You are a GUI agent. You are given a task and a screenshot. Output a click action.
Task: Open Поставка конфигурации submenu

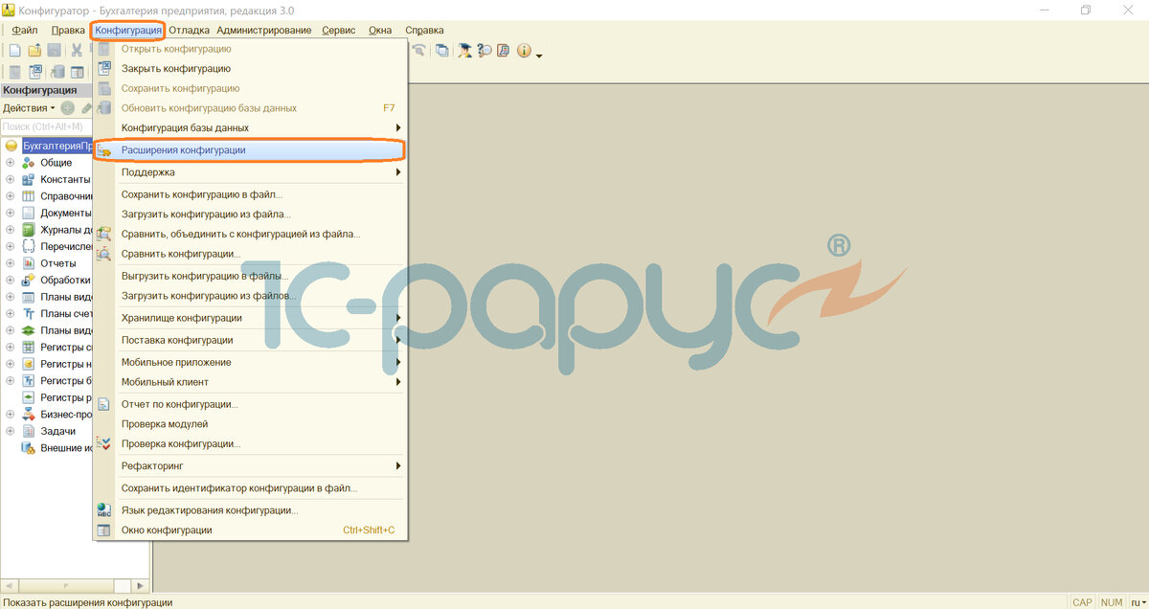coord(250,340)
